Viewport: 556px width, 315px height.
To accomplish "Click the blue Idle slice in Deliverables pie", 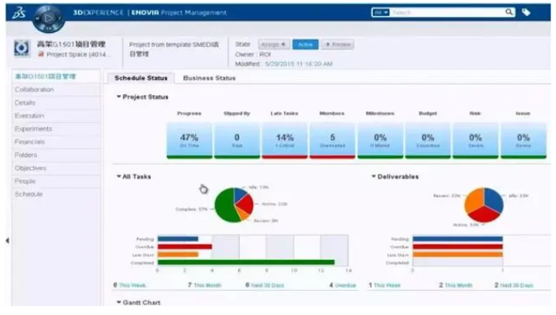I will tap(494, 199).
